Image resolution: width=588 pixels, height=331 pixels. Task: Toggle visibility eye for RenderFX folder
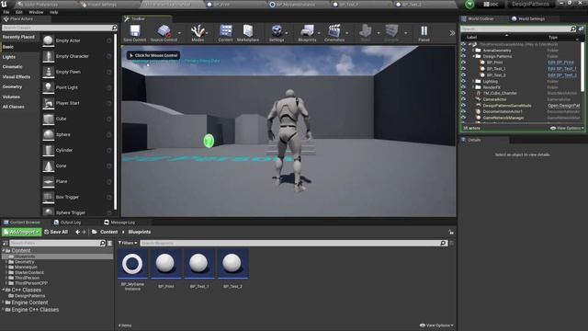pyautogui.click(x=463, y=87)
